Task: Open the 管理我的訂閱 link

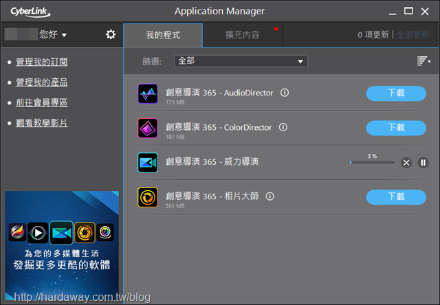Action: 41,62
